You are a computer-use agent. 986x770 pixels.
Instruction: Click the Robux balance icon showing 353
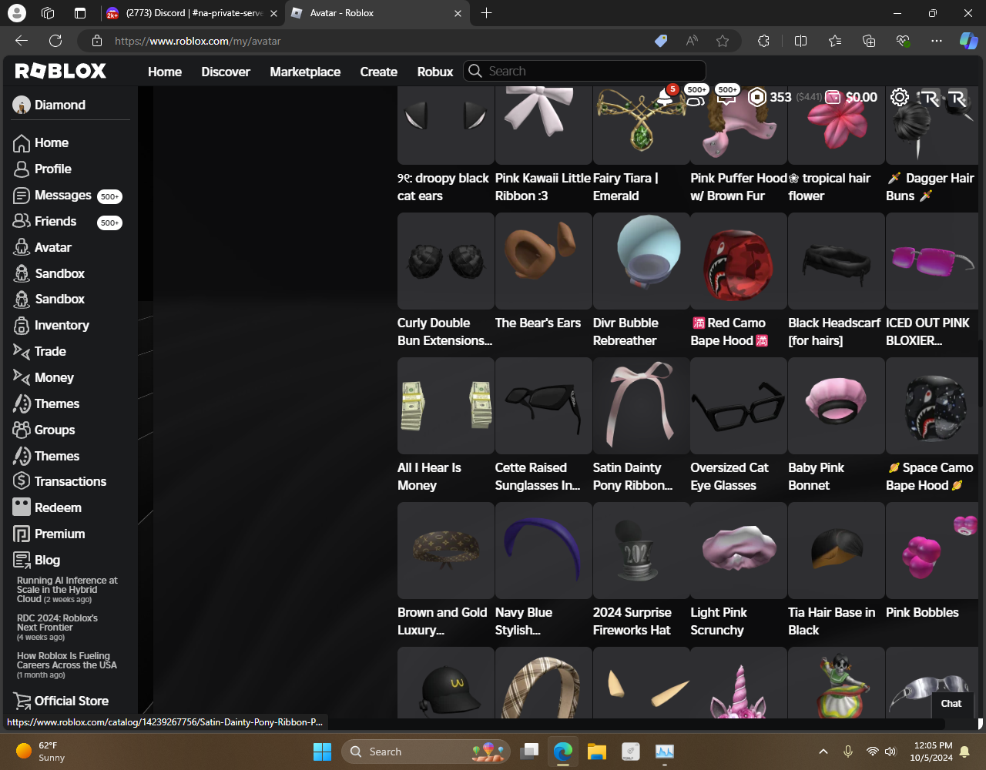(x=757, y=97)
